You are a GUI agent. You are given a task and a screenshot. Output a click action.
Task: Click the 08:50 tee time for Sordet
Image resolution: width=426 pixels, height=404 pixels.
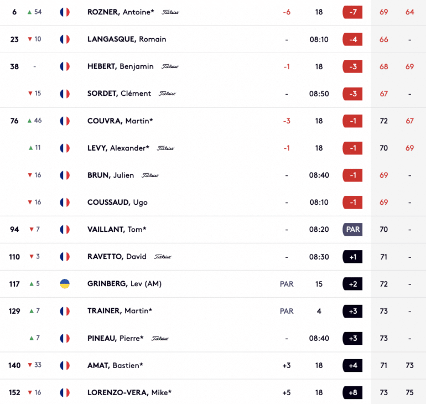[x=319, y=94]
